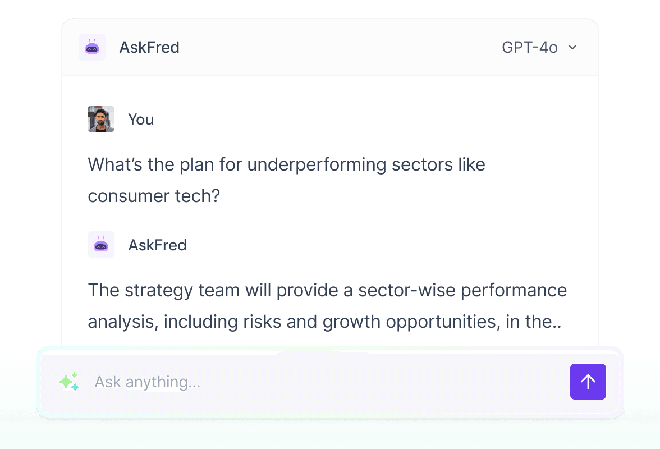Viewport: 660px width, 449px height.
Task: Select the "You" sender name
Action: pos(141,120)
